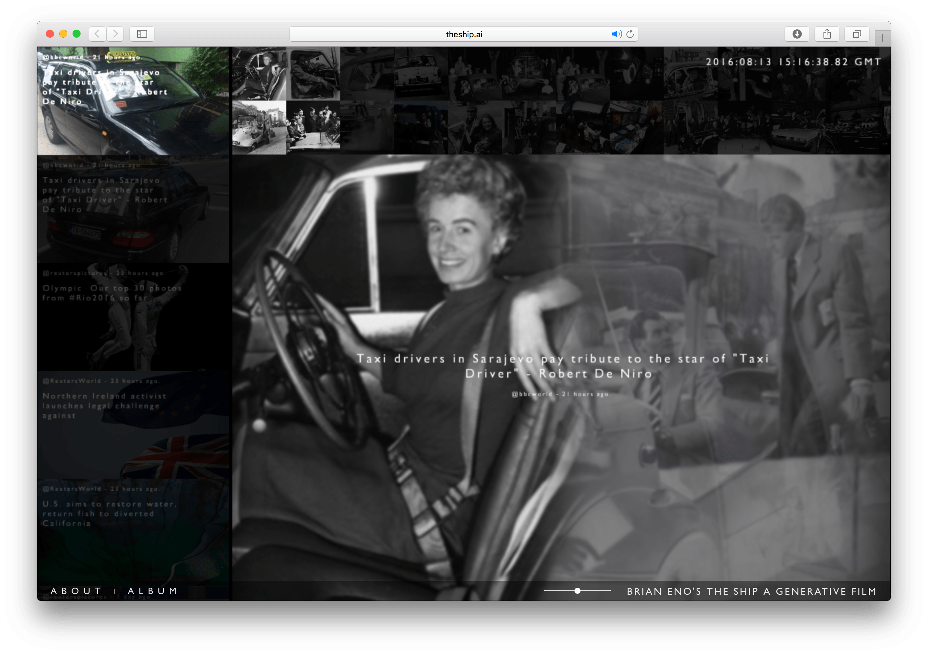Image resolution: width=928 pixels, height=654 pixels.
Task: Show the all-tabs overview
Action: pyautogui.click(x=857, y=34)
